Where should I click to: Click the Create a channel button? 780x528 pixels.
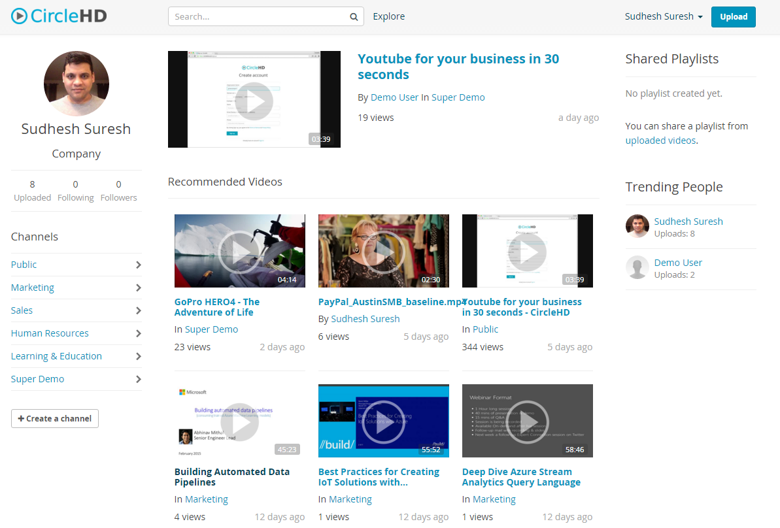(x=55, y=419)
